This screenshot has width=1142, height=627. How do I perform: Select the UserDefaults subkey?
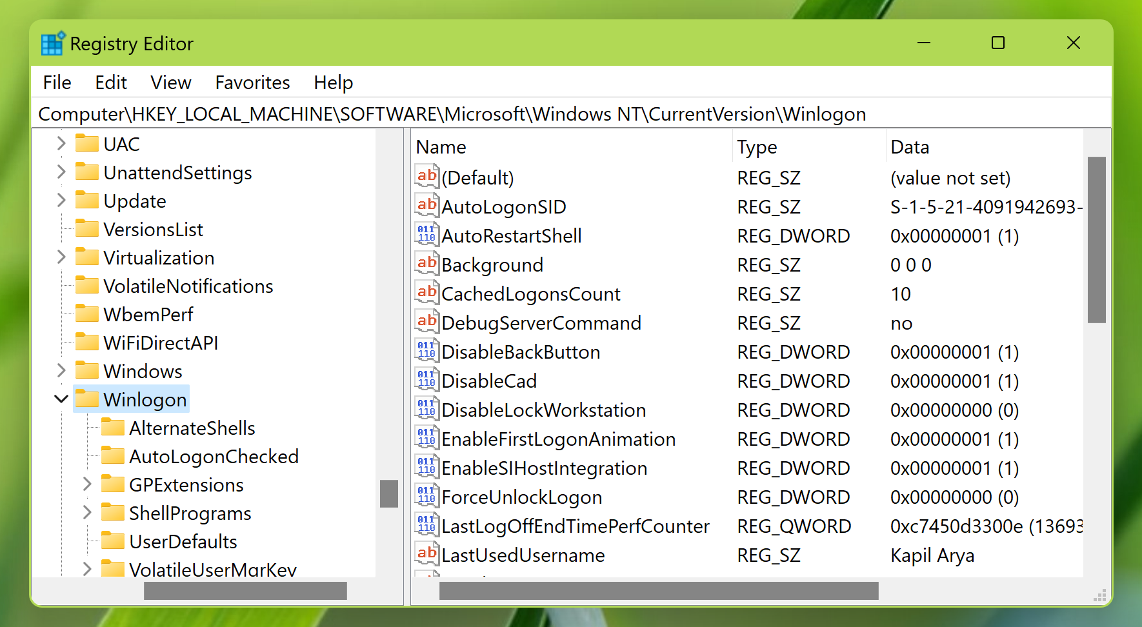pos(183,541)
